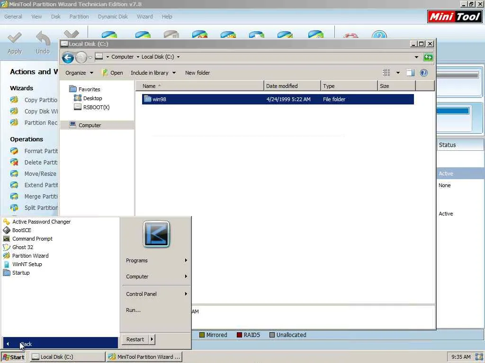
Task: Sort by the Size column header
Action: [x=397, y=86]
